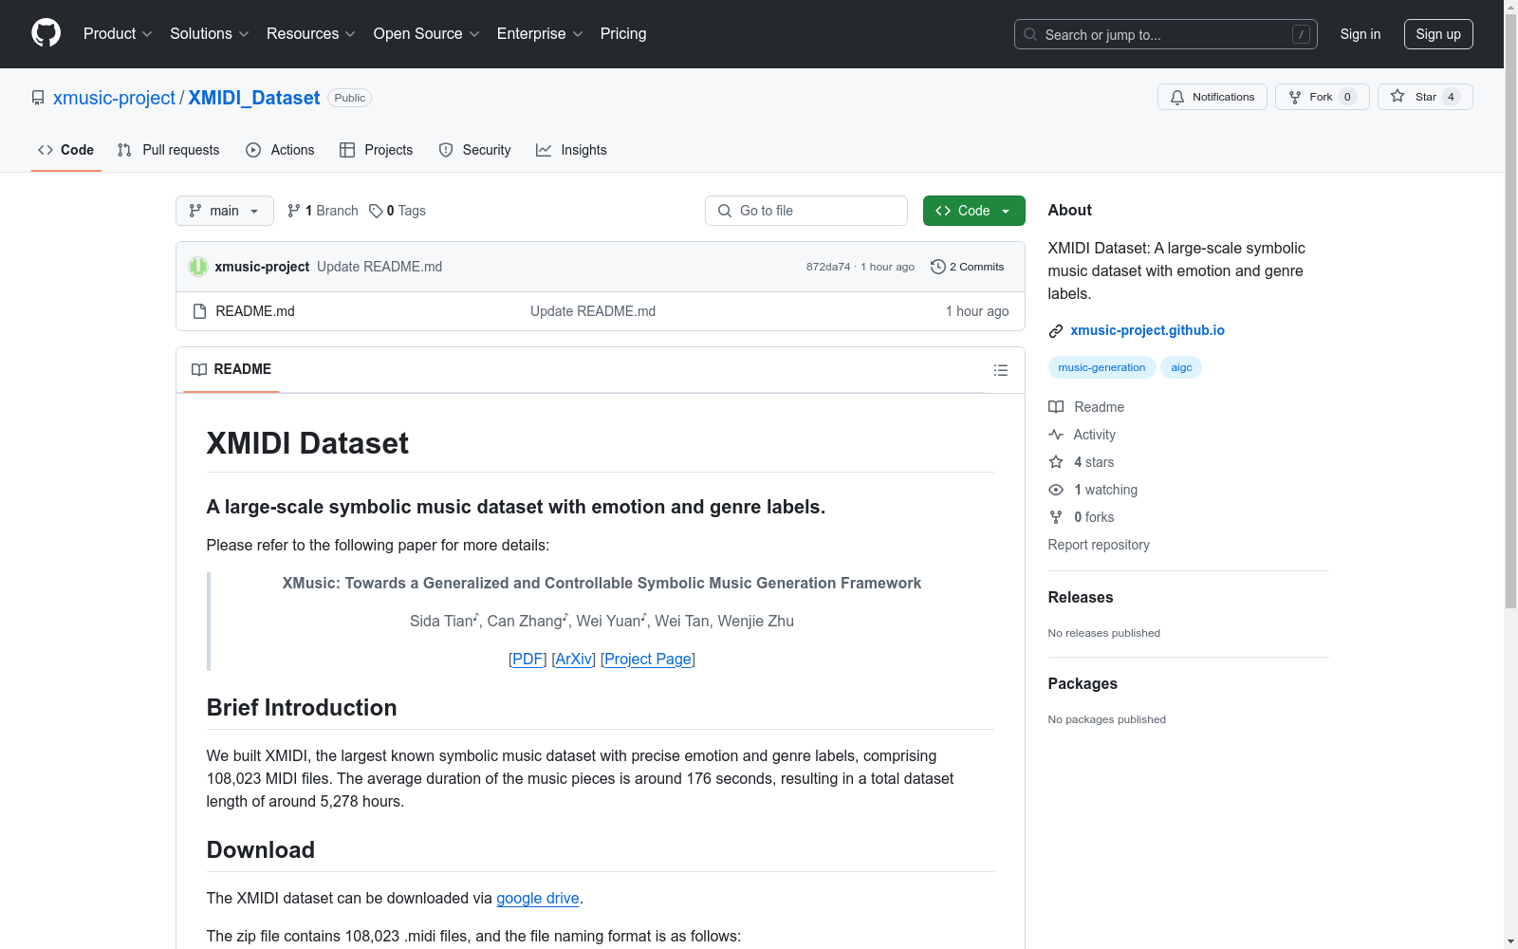This screenshot has height=949, width=1518.
Task: Expand the Resources menu
Action: [x=311, y=34]
